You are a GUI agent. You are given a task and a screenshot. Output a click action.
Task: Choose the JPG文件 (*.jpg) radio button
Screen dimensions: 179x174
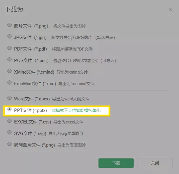(x=9, y=36)
